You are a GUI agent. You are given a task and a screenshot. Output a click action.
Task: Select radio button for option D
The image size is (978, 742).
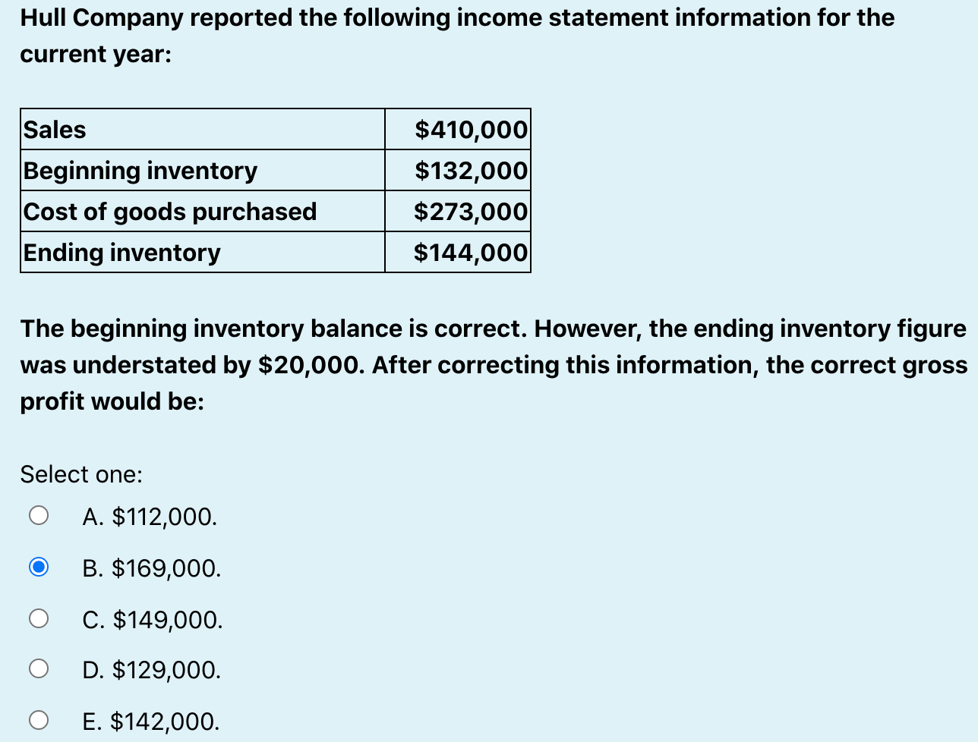pos(38,669)
